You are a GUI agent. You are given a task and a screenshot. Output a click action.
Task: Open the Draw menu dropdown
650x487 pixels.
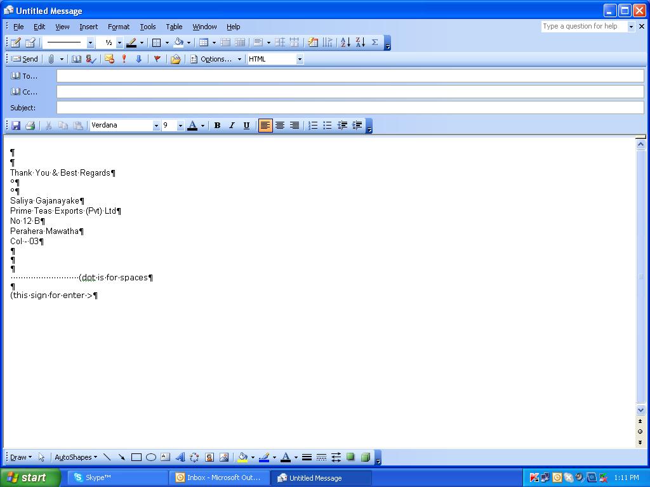21,457
